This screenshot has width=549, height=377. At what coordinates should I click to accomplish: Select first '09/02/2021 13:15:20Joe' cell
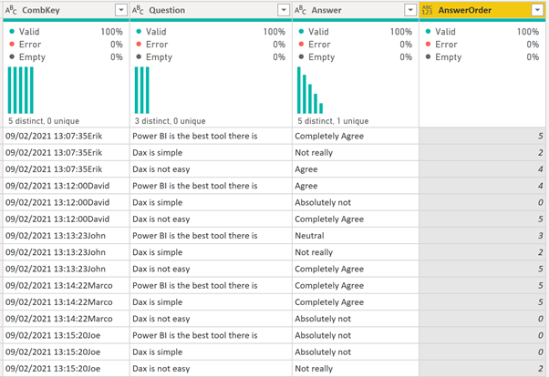click(x=67, y=335)
